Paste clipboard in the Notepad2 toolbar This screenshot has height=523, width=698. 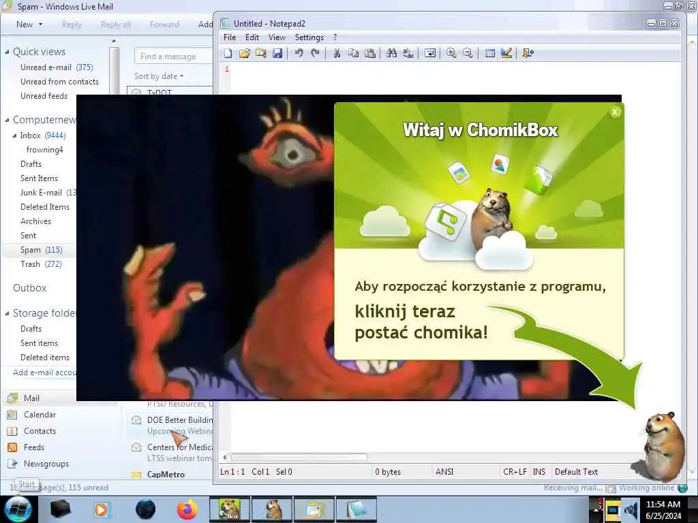(x=370, y=53)
